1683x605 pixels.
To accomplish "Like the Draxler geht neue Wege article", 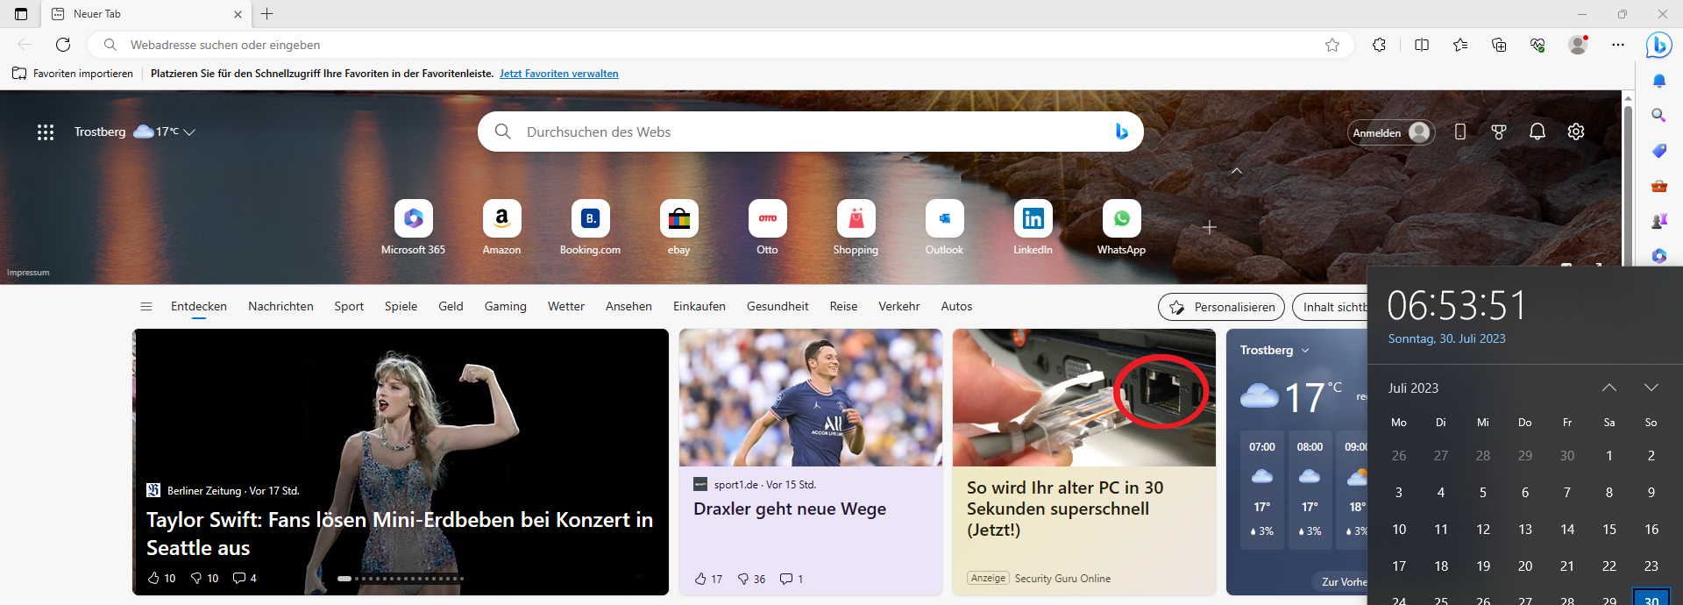I will tap(700, 579).
